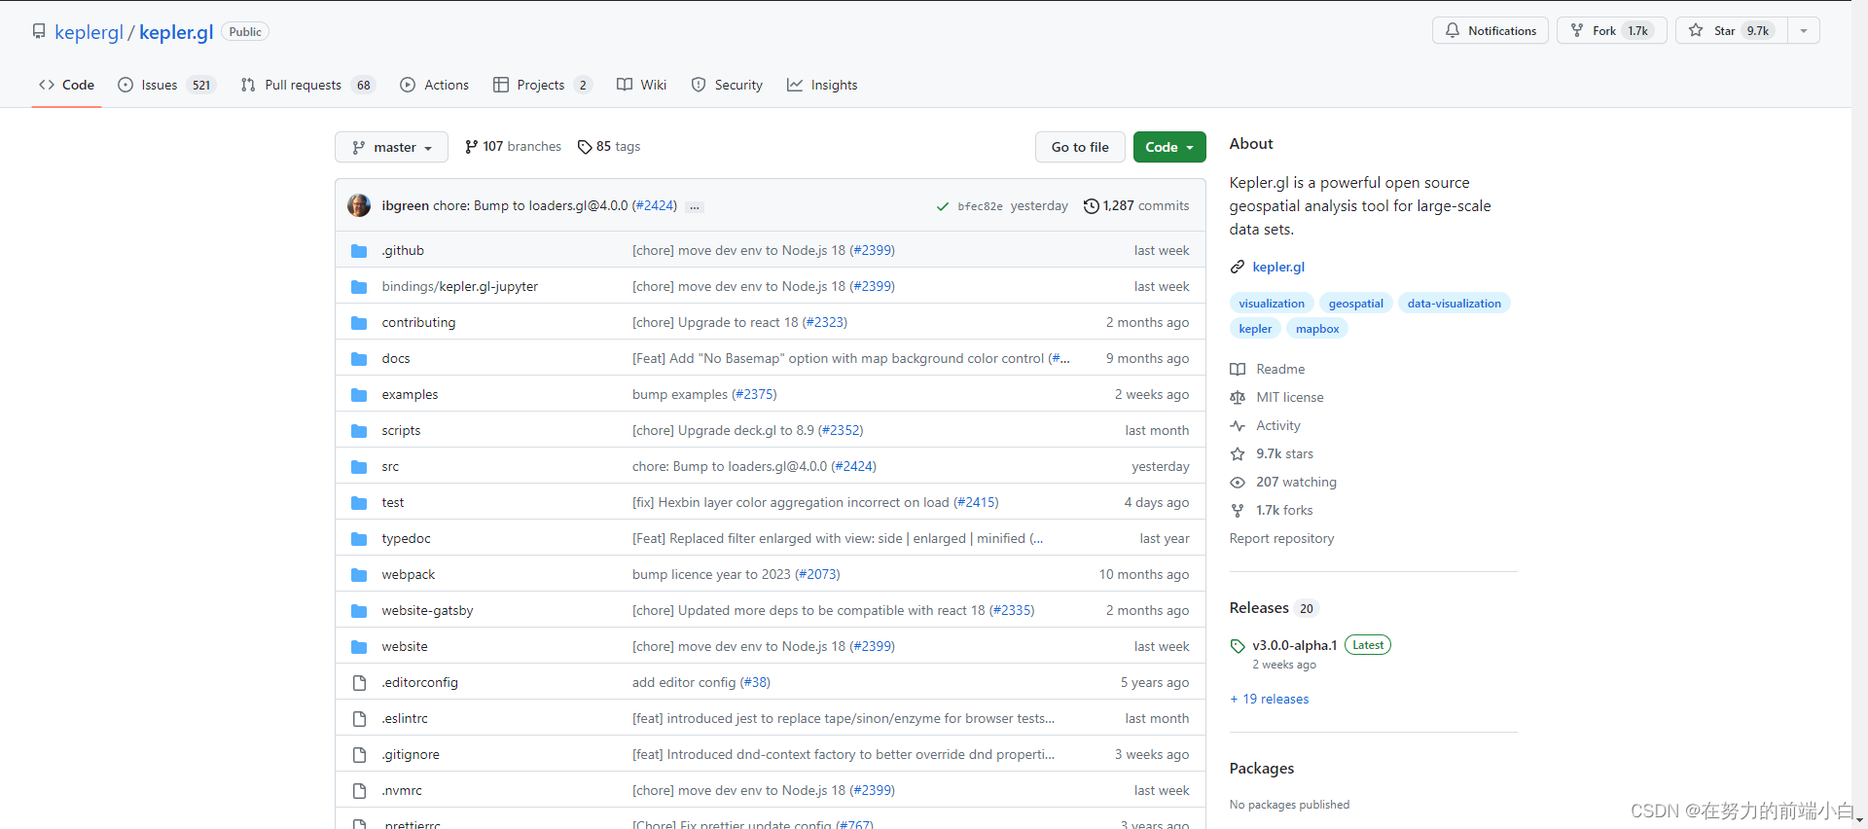The image size is (1868, 829).
Task: Click the green commit status checkmark
Action: pyautogui.click(x=942, y=206)
